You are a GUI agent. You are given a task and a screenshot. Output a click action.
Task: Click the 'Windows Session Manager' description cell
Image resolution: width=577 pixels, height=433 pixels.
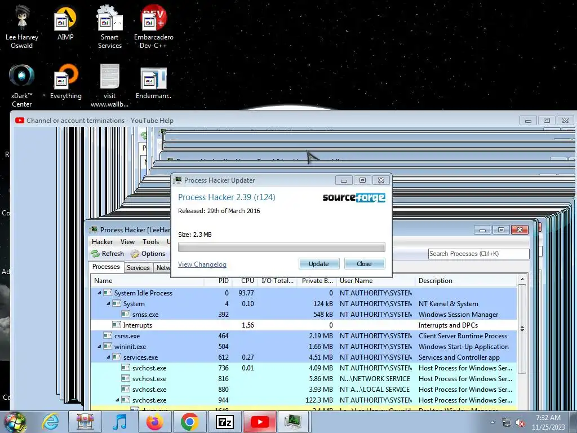458,315
